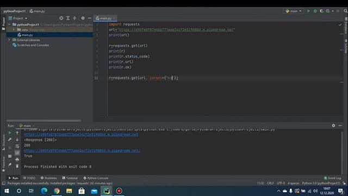Toggle scroll to end in console
The width and height of the screenshot is (348, 196).
coord(17,152)
